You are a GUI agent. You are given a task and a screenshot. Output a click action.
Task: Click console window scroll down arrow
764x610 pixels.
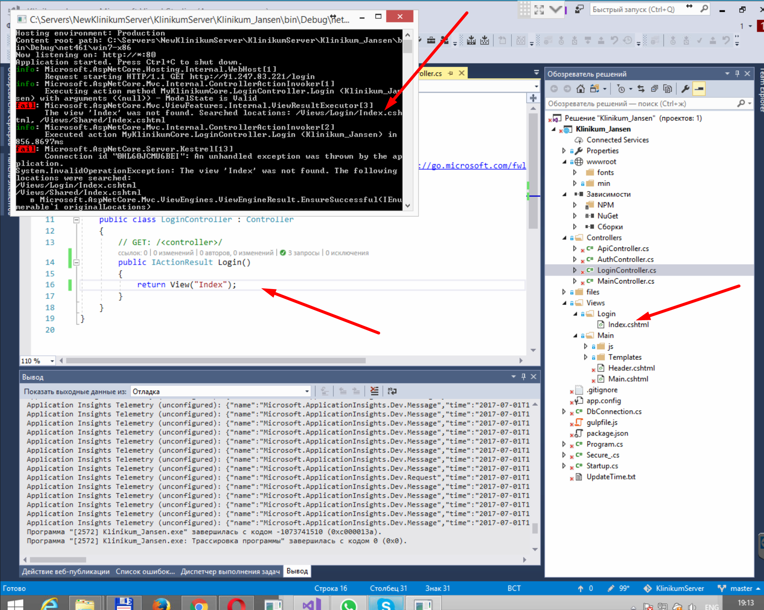(408, 206)
